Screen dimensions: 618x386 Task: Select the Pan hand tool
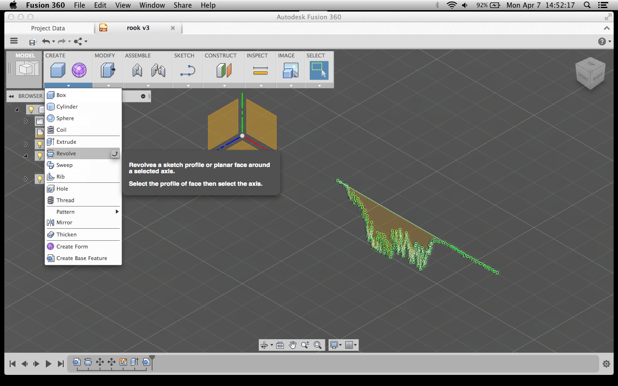point(293,345)
